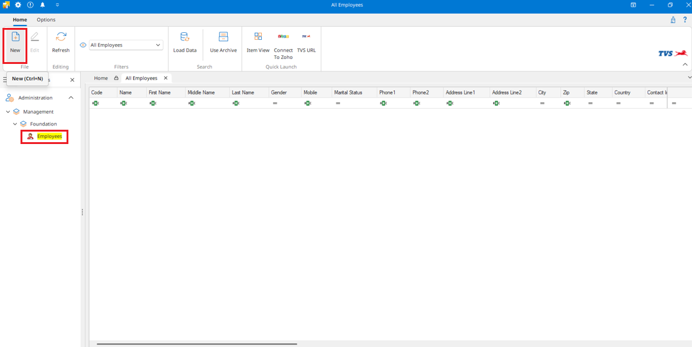Viewport: 692px width, 347px height.
Task: Collapse the Foundation tree node
Action: click(x=16, y=124)
